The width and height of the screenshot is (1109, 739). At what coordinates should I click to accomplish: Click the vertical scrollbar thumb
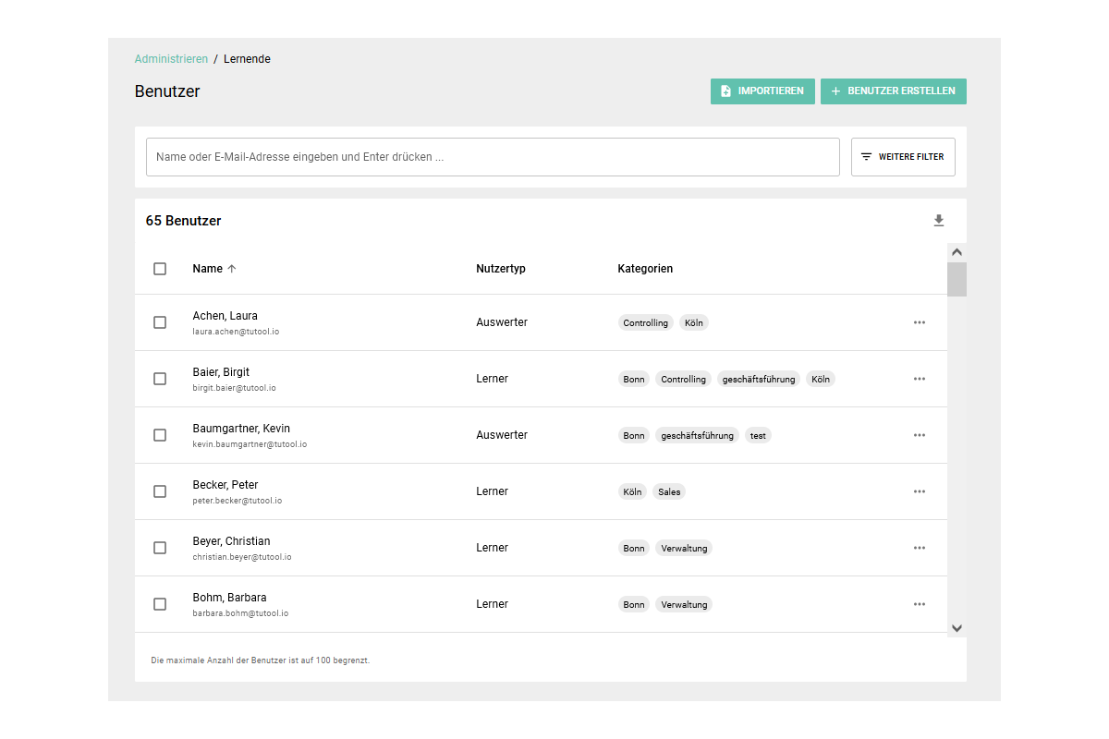click(x=957, y=279)
